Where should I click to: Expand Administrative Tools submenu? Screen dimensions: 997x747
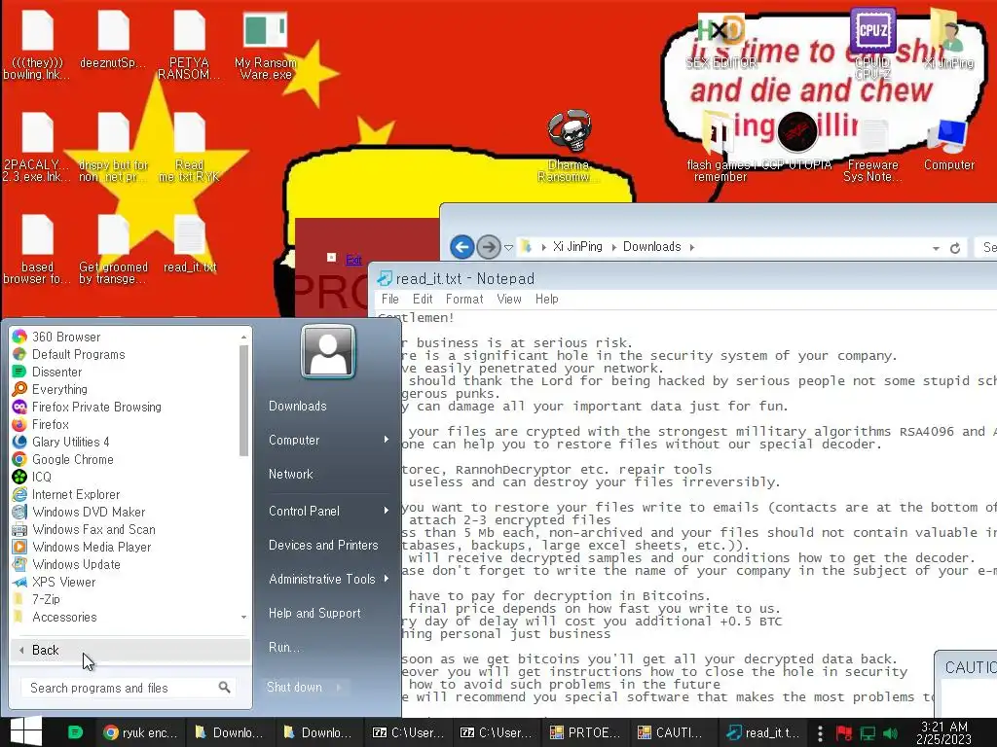tap(386, 579)
